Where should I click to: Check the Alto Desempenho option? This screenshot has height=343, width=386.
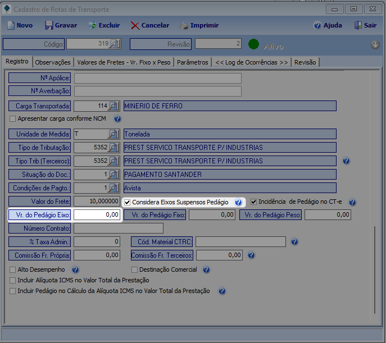[x=13, y=270]
